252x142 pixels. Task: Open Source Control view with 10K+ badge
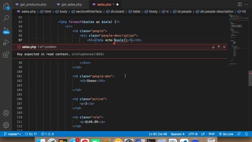[x=6, y=30]
